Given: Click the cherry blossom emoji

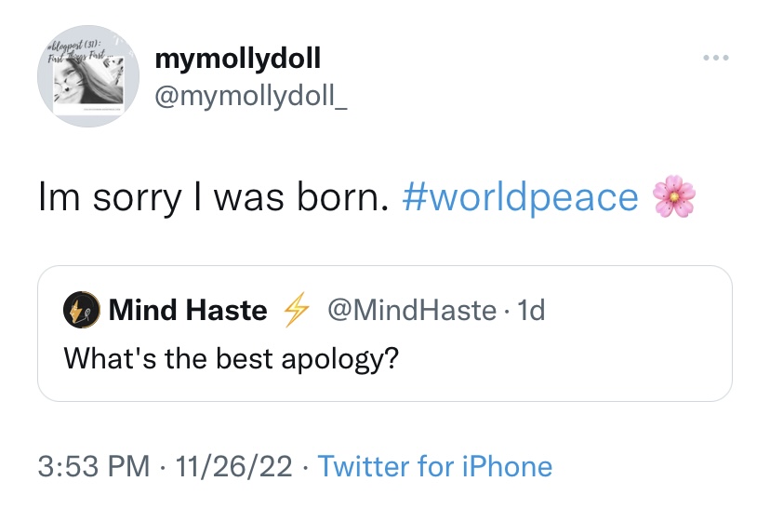Looking at the screenshot, I should pos(675,197).
